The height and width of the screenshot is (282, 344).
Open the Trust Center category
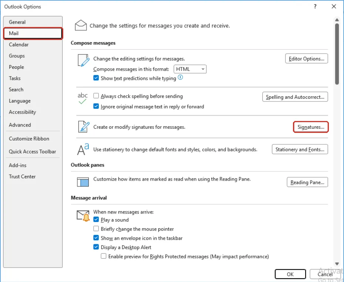point(33,177)
